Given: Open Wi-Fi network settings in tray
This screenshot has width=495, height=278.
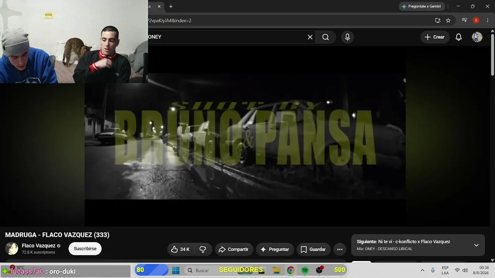Looking at the screenshot, I should click(x=457, y=270).
